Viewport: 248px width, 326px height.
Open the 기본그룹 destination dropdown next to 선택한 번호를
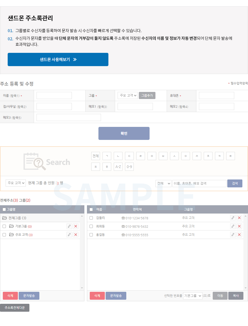(x=193, y=296)
